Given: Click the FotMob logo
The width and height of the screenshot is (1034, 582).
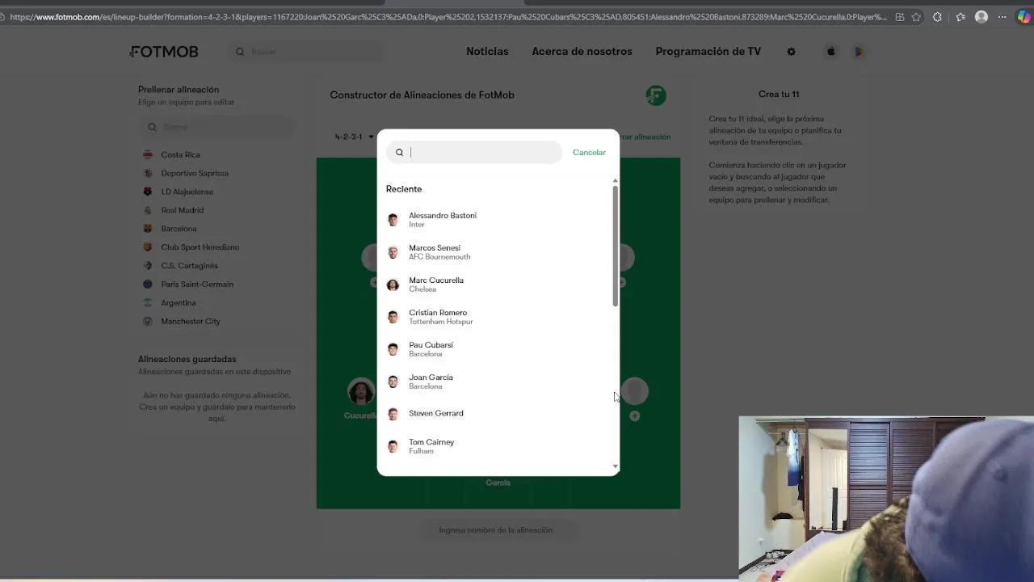Looking at the screenshot, I should click(x=164, y=52).
